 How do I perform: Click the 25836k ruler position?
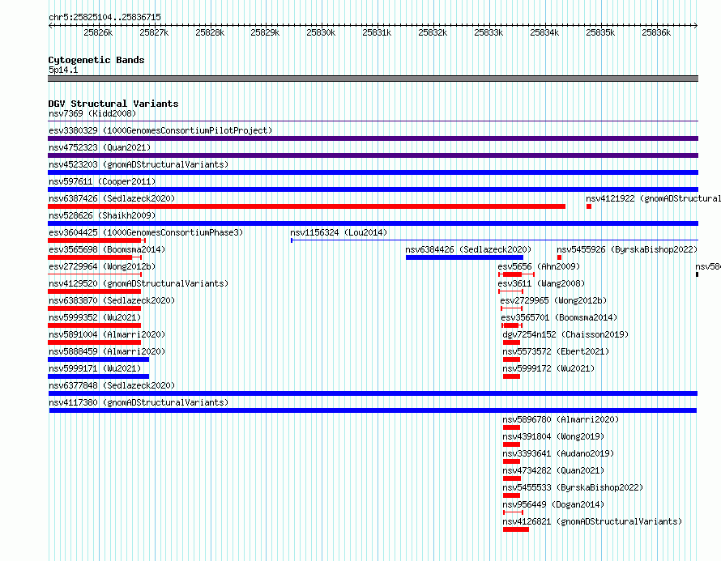pyautogui.click(x=656, y=32)
